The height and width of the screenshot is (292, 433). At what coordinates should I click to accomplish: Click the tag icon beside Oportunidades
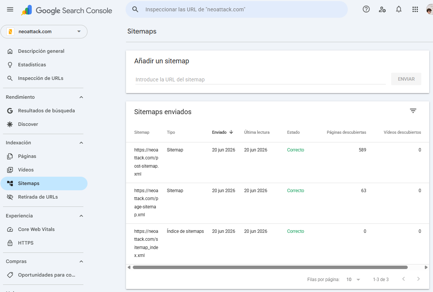tap(10, 275)
